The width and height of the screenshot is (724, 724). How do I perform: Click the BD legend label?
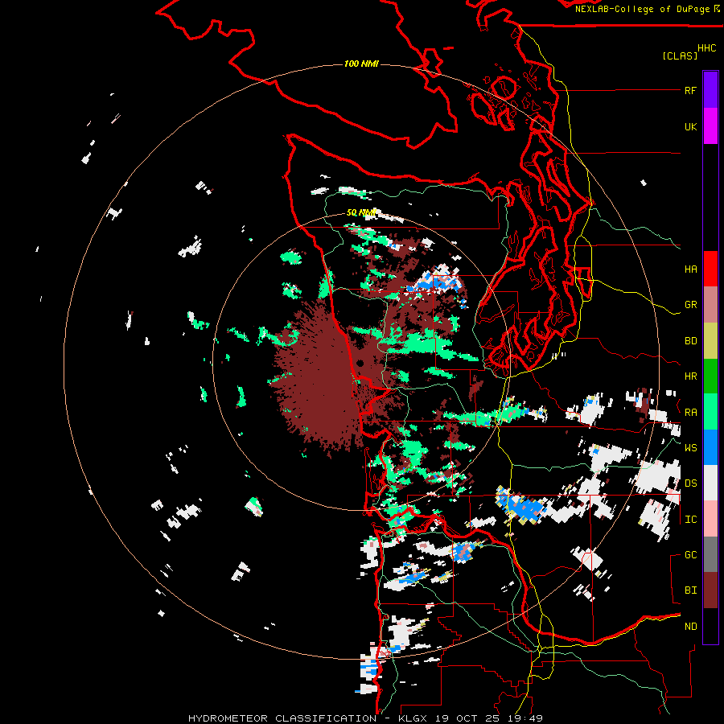coord(690,341)
